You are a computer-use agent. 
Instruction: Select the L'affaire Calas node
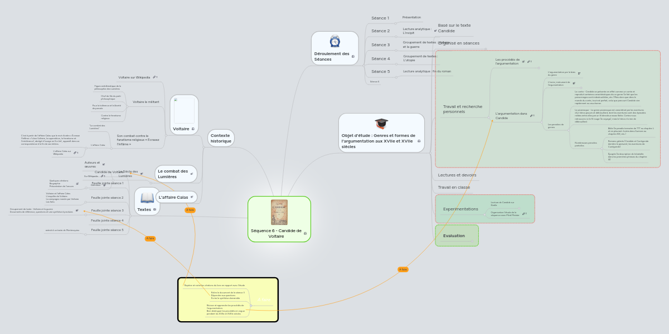coord(176,197)
